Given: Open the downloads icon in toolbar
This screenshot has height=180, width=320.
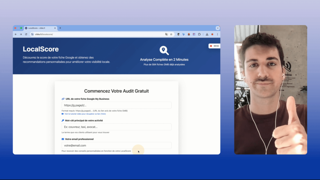Looking at the screenshot, I should pyautogui.click(x=207, y=34).
